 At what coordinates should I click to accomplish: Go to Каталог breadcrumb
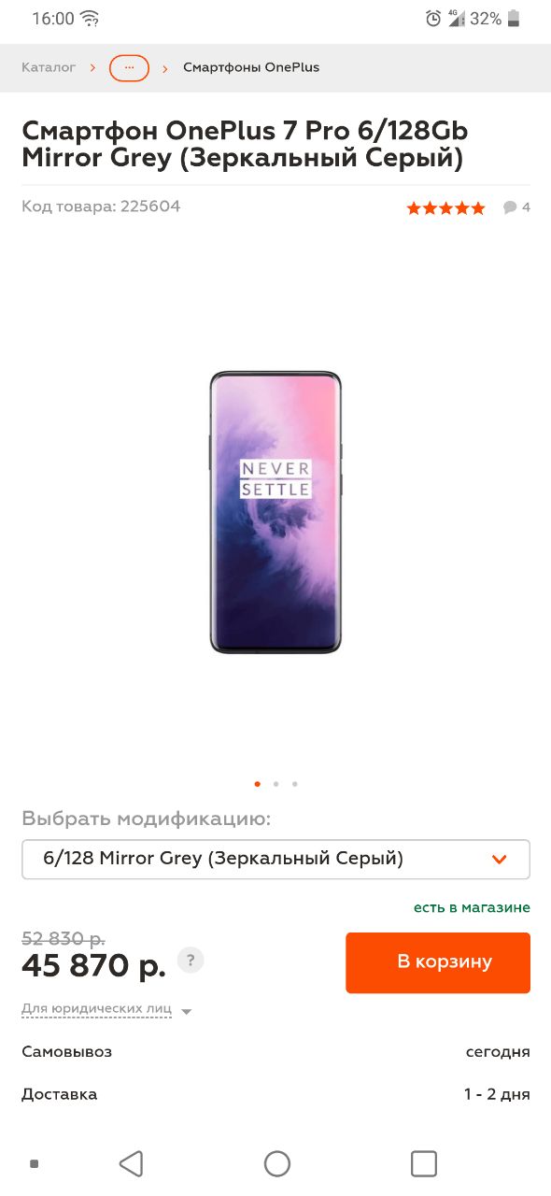(49, 67)
